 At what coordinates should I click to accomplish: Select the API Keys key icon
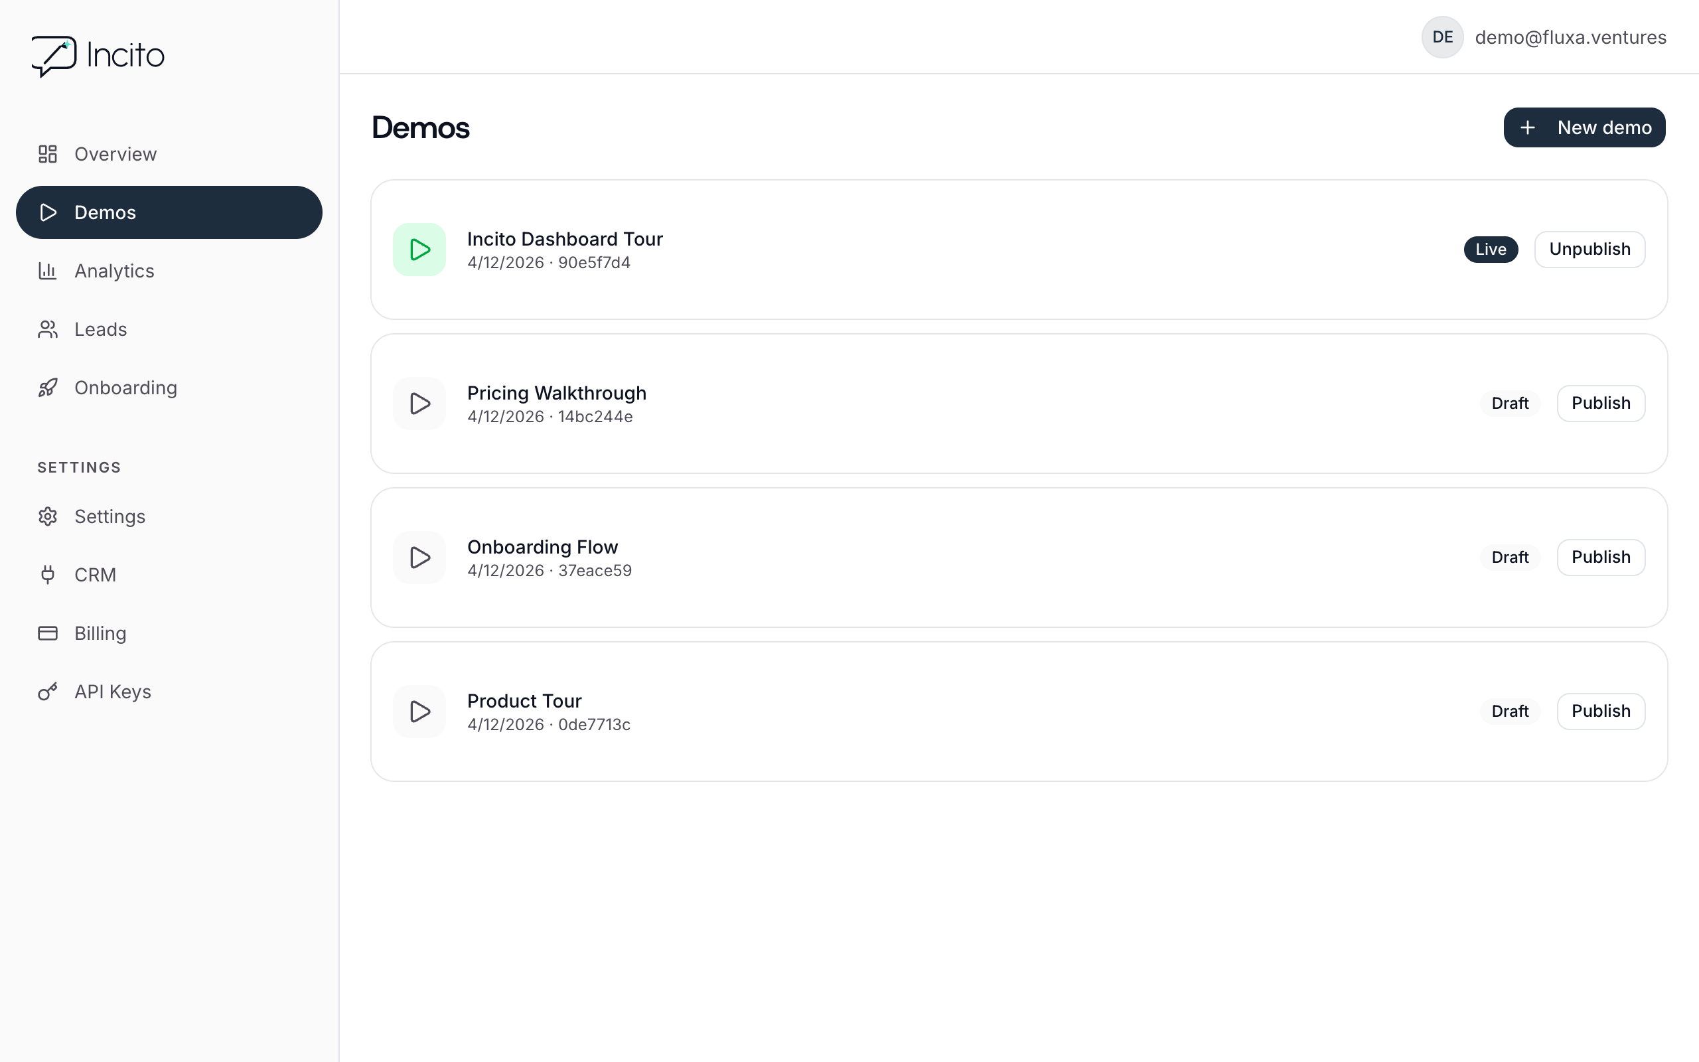(47, 691)
